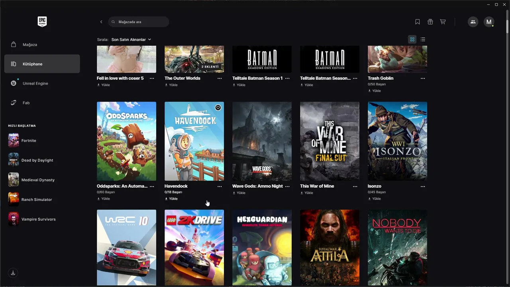510x287 pixels.
Task: Click the 0/60 Başarı achievements text
Action: pos(106,192)
